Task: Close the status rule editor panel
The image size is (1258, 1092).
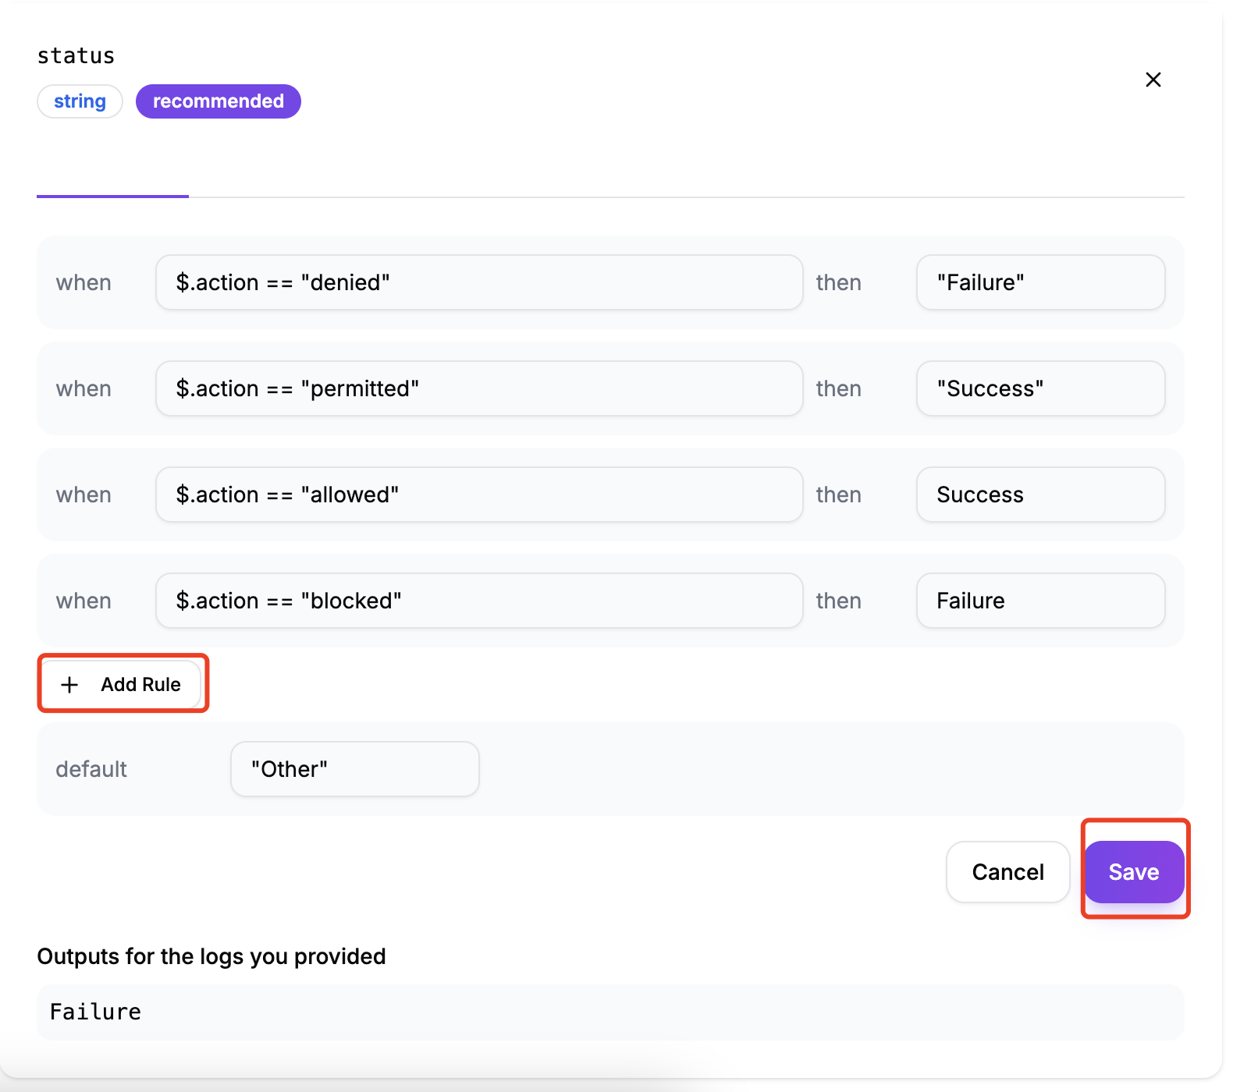Action: [x=1153, y=80]
